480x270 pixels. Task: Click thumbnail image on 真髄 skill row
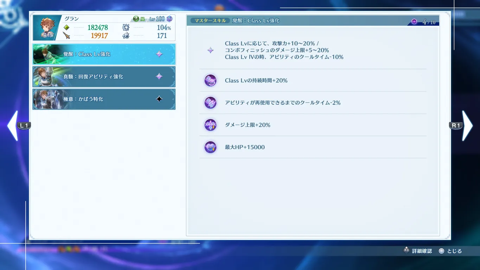pos(48,77)
